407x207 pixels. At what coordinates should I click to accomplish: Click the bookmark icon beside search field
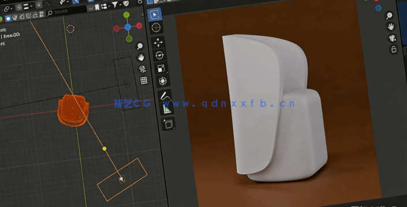click(97, 7)
